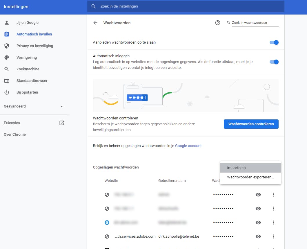Click the globe icon of services.adobe.com row
Viewport: 307px width, 249px height.
pos(107,237)
